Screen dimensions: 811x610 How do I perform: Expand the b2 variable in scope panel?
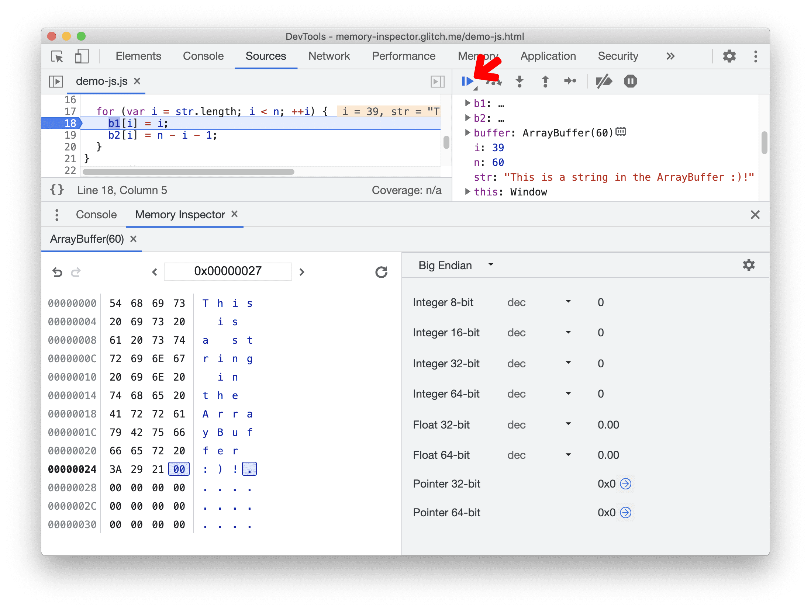(468, 116)
